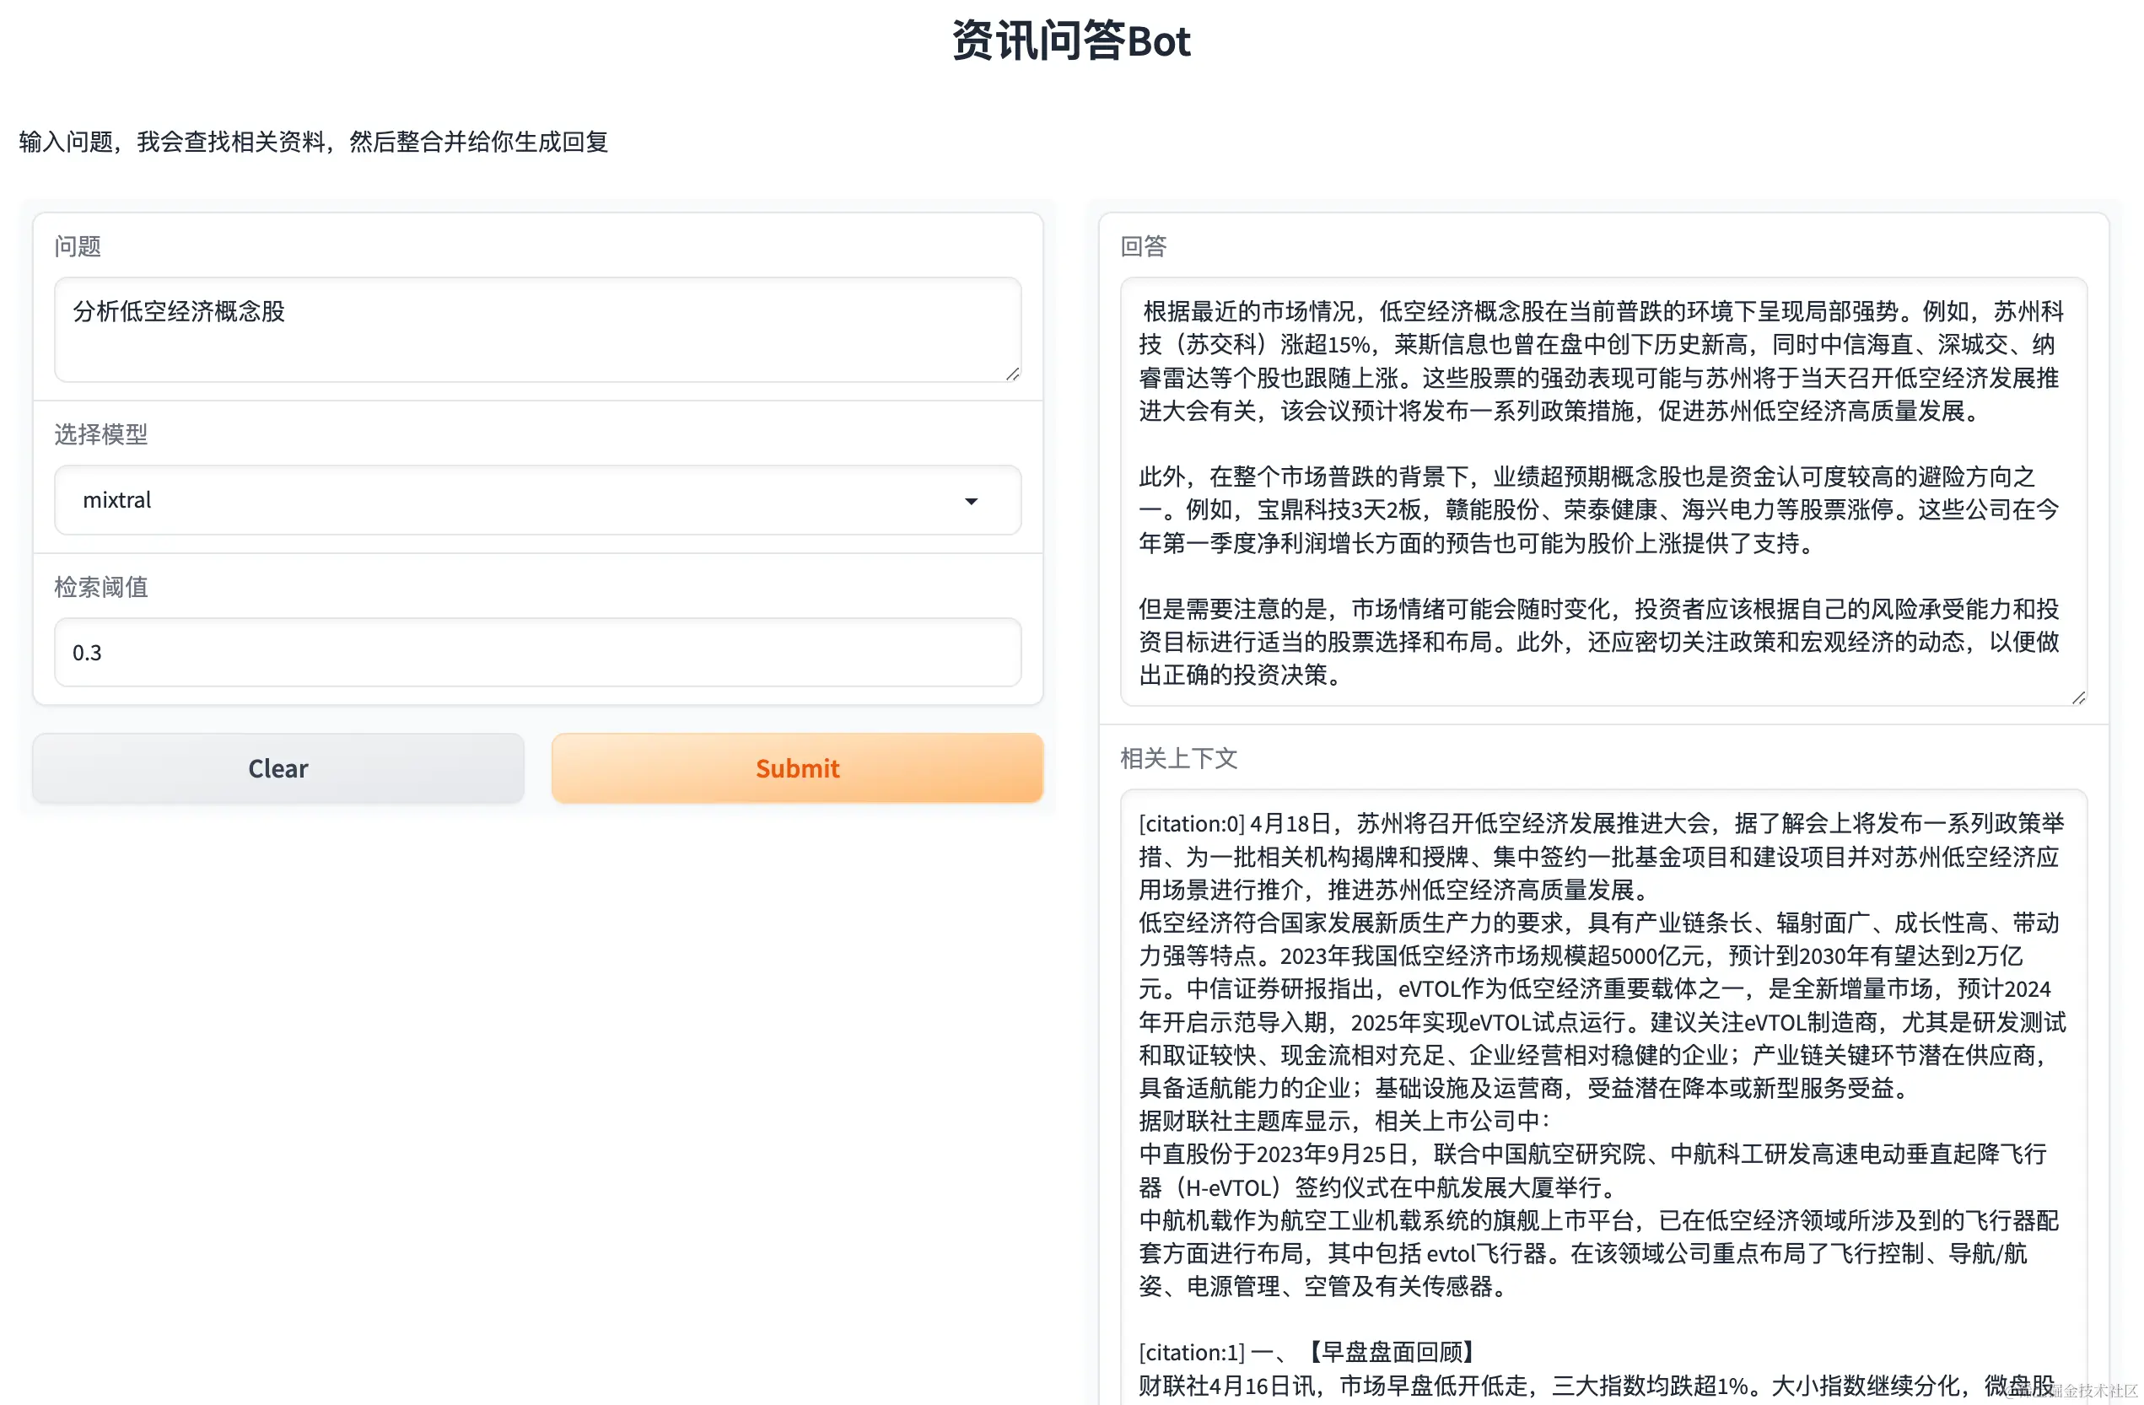Click the [citation:0] marker in context
Image resolution: width=2144 pixels, height=1405 pixels.
pyautogui.click(x=1191, y=823)
